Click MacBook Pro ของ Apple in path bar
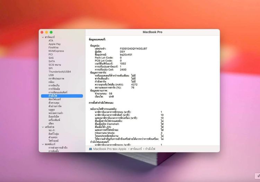Screen dimensions: 260x182 pos(110,149)
